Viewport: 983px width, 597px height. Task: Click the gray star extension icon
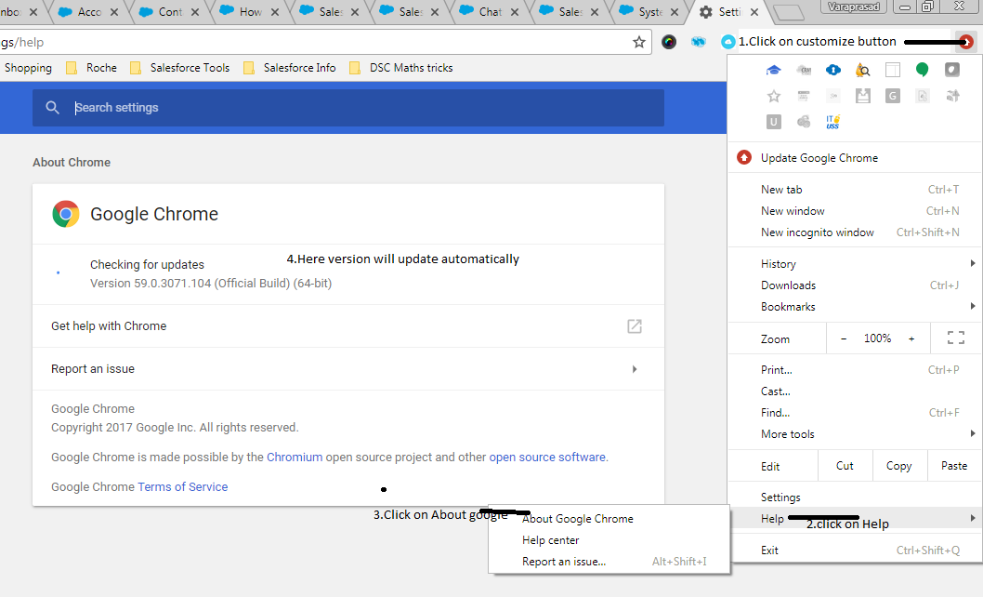coord(774,96)
